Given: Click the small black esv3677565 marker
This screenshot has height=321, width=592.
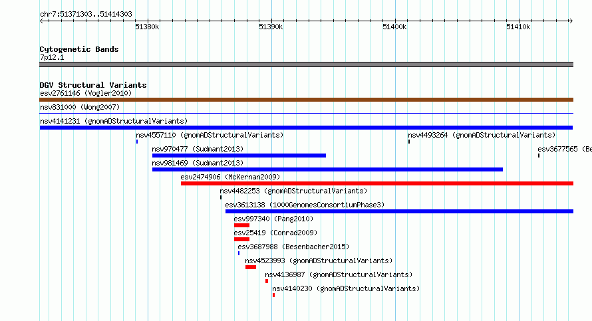Looking at the screenshot, I should pos(539,156).
